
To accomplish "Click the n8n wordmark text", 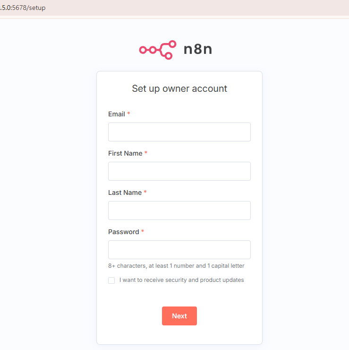I will pyautogui.click(x=198, y=49).
